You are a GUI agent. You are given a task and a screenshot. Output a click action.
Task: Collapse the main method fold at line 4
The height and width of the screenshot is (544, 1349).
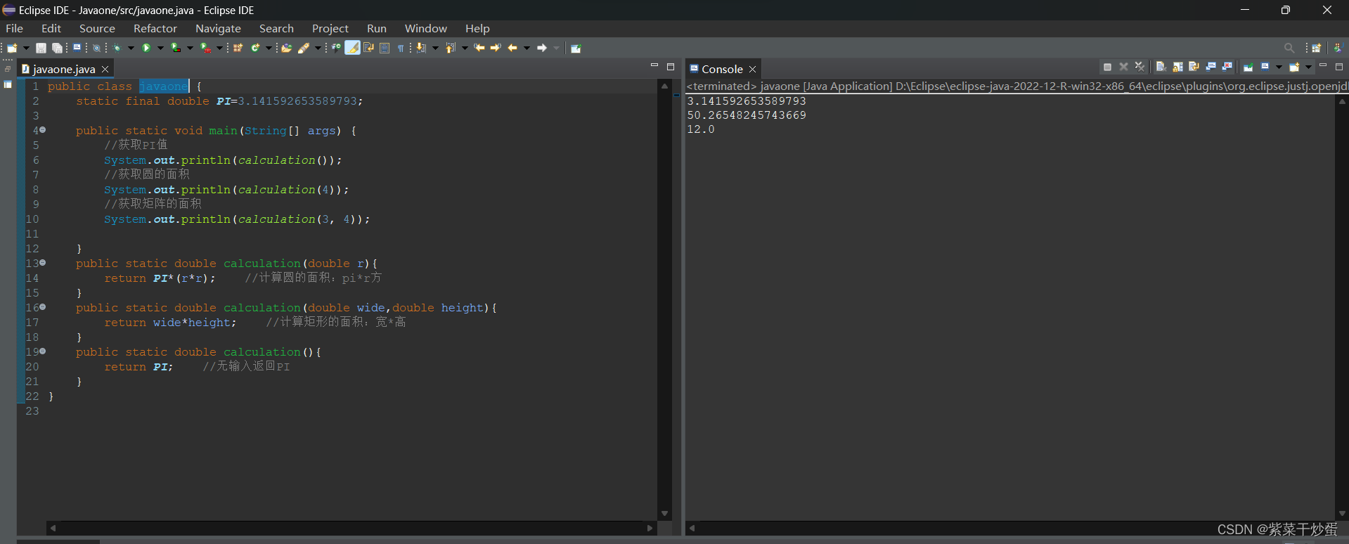[x=42, y=130]
